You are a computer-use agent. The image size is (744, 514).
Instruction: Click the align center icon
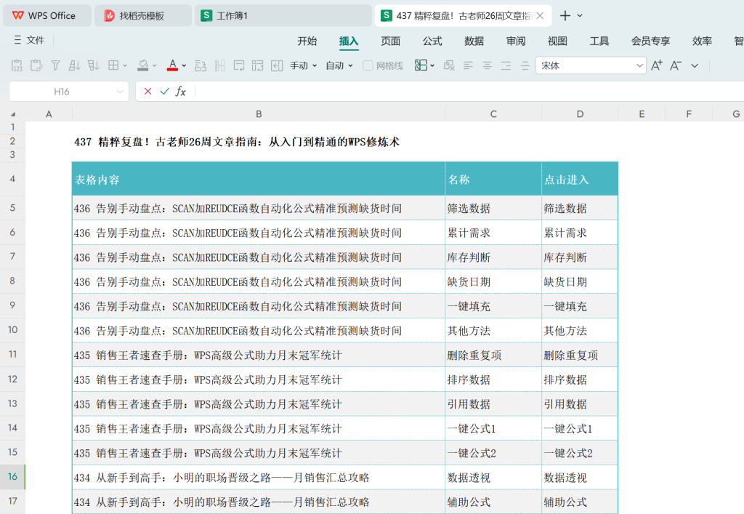coord(488,65)
